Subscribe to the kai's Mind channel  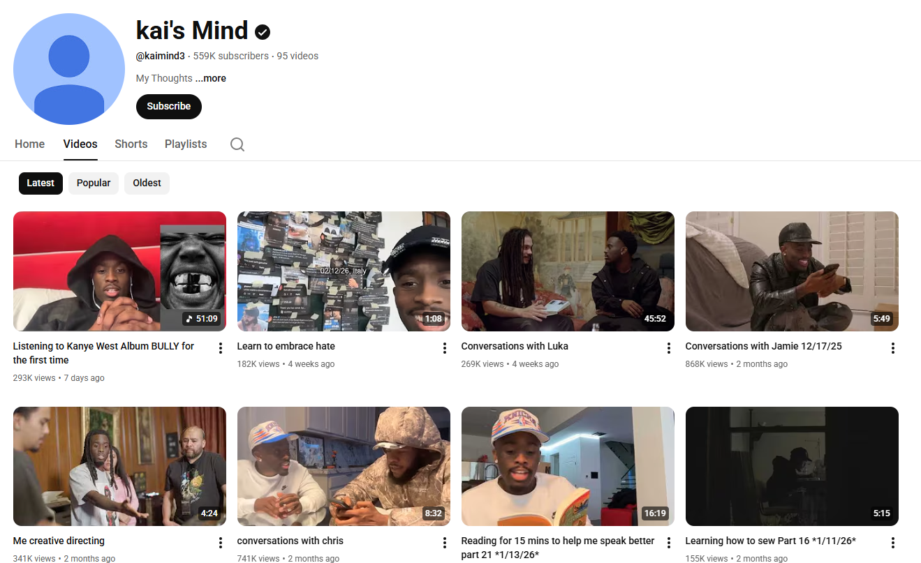tap(169, 107)
